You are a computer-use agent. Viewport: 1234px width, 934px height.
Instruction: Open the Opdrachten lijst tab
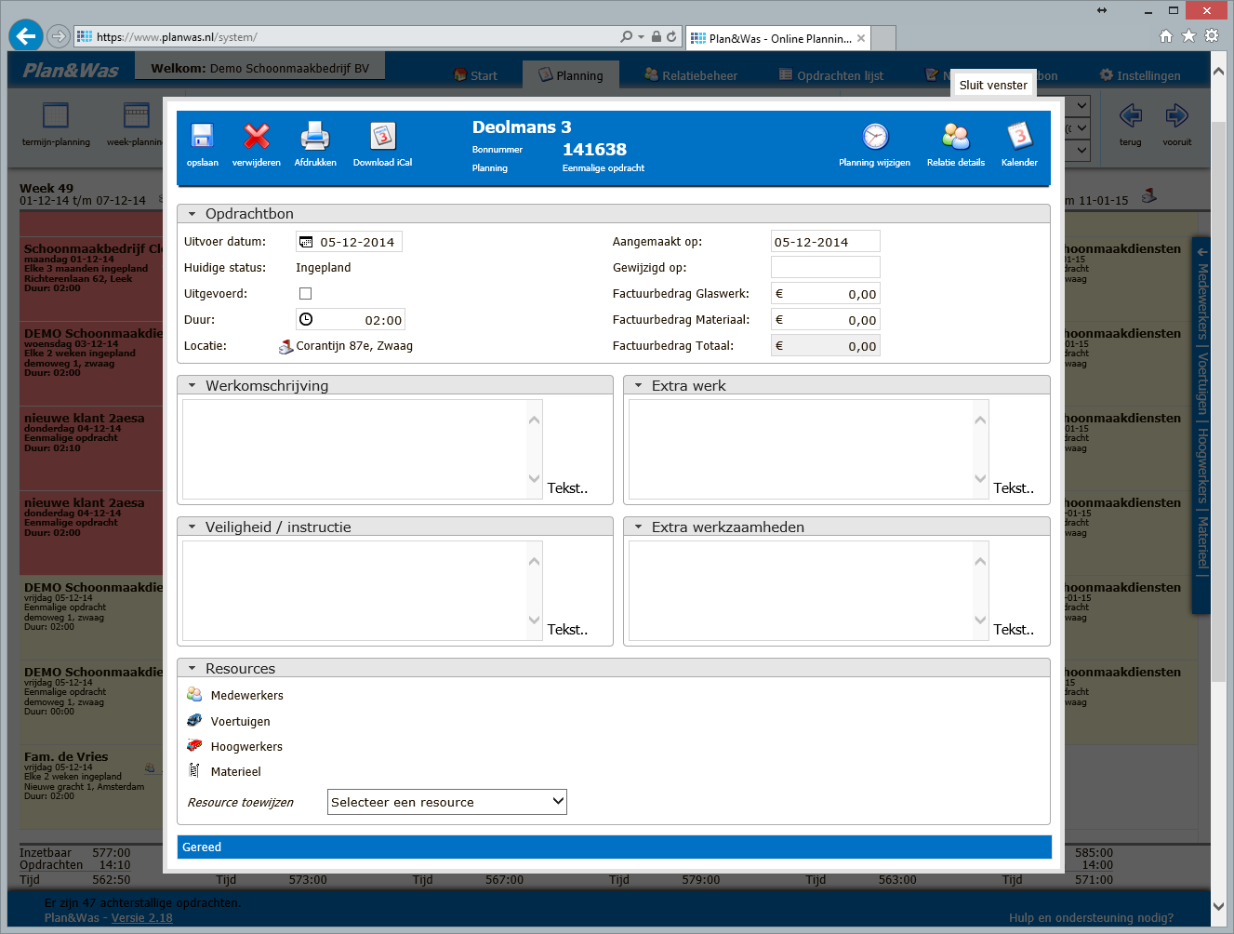click(831, 75)
